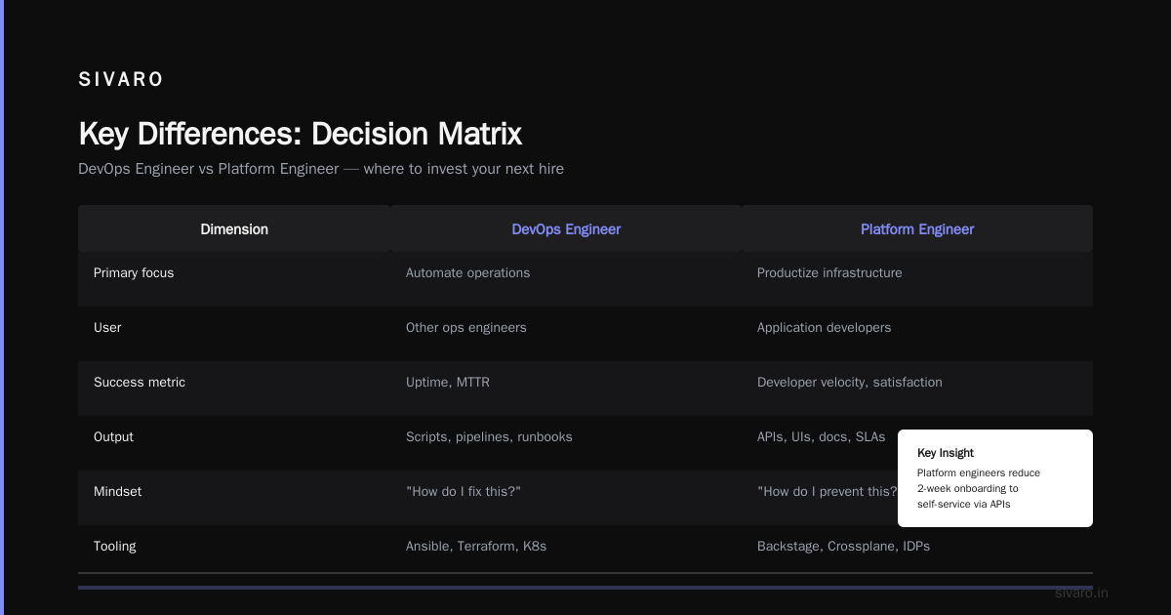Click the Key Insight card heading
The image size is (1171, 615).
946,453
